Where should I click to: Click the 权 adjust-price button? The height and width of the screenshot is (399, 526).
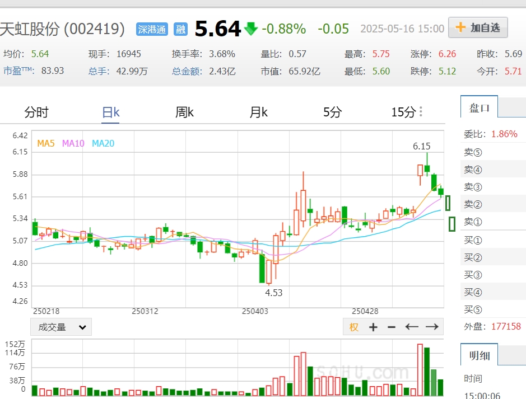tap(353, 327)
